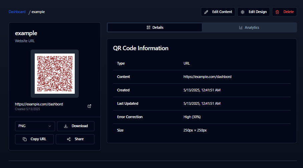This screenshot has height=168, width=303.
Task: Click the 'Website URL' subtitle
Action: pyautogui.click(x=25, y=41)
